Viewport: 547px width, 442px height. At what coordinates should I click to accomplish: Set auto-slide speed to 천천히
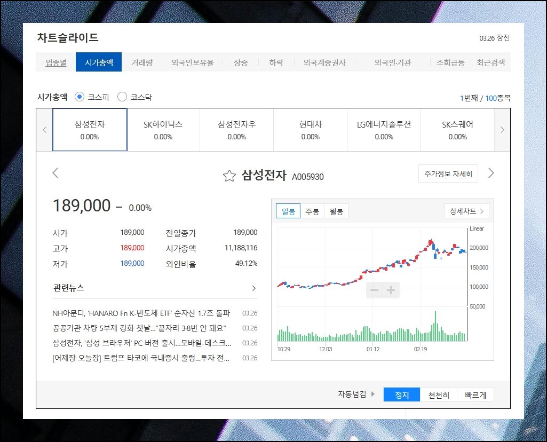click(x=439, y=395)
